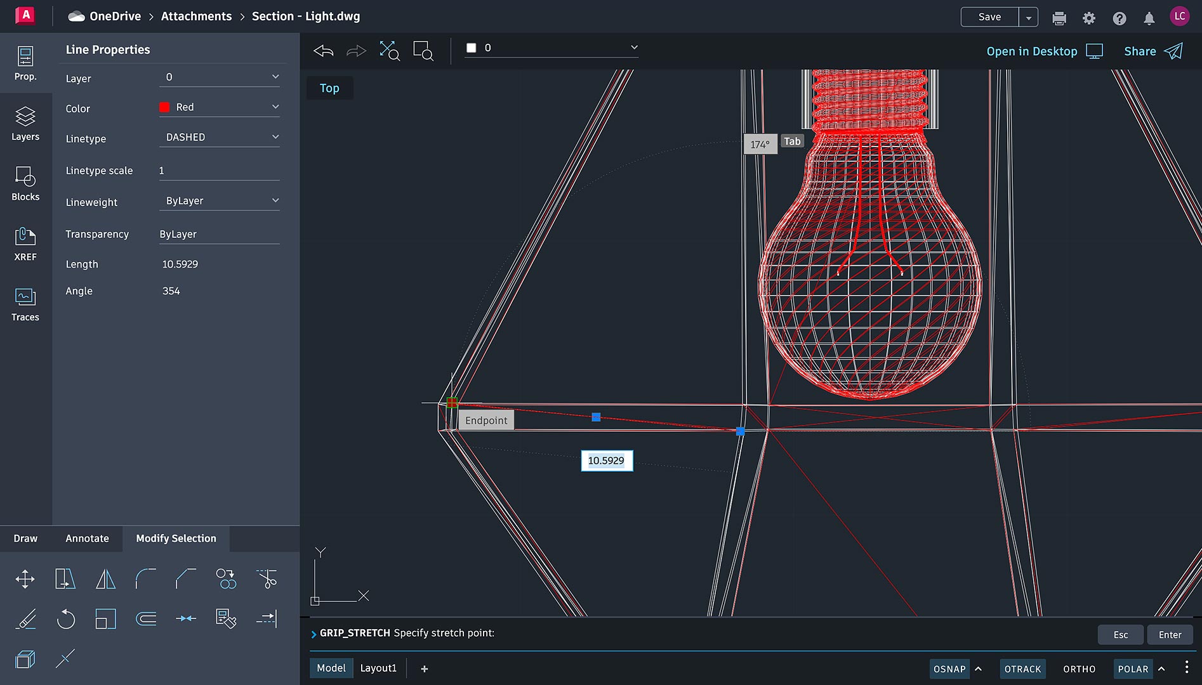Click the Esc button
The image size is (1202, 685).
point(1120,634)
